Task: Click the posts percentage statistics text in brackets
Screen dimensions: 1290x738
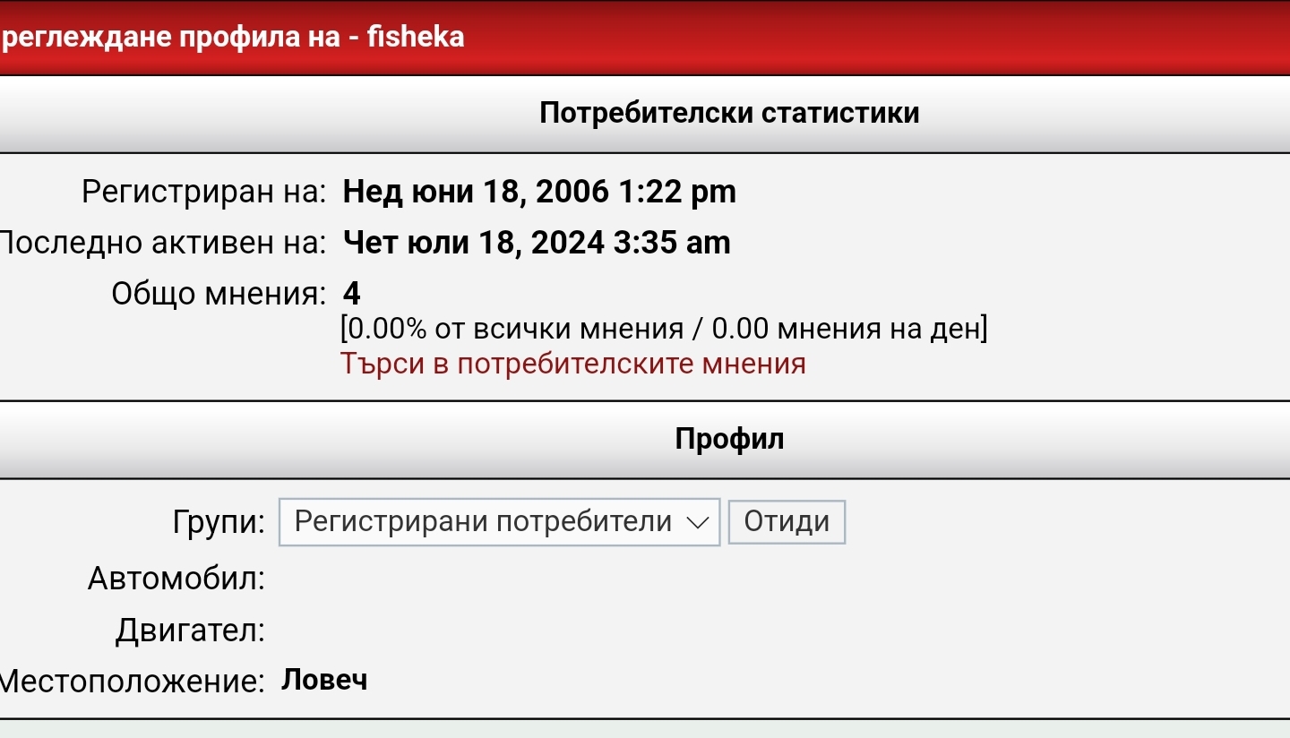Action: point(663,329)
